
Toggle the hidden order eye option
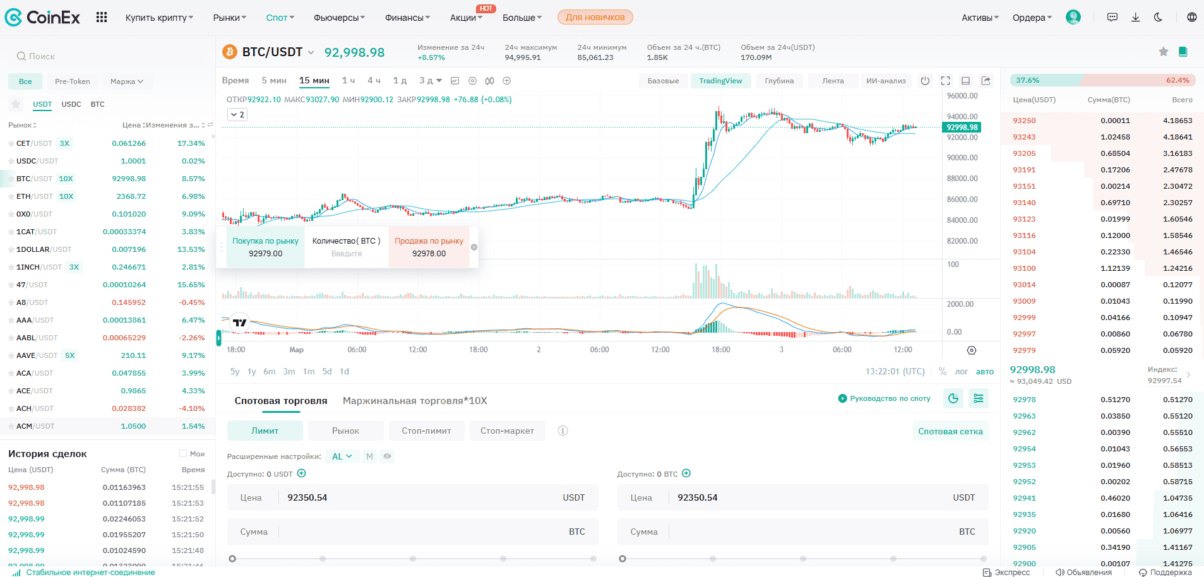[x=387, y=456]
